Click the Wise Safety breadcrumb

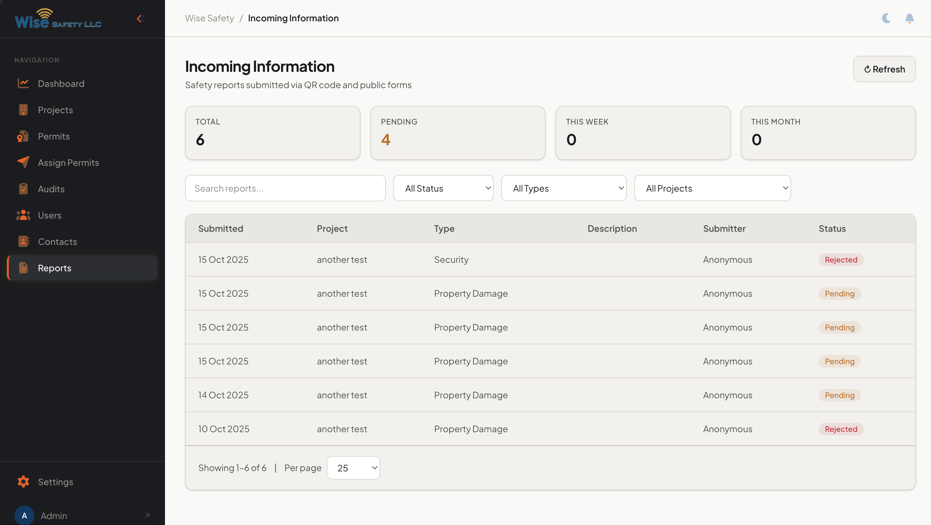coord(209,18)
